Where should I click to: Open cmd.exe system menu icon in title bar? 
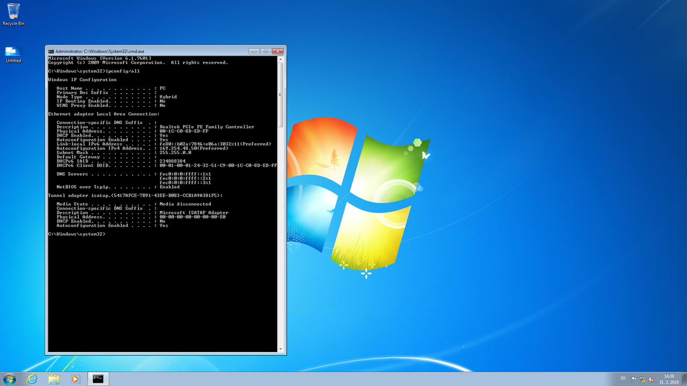[x=51, y=51]
